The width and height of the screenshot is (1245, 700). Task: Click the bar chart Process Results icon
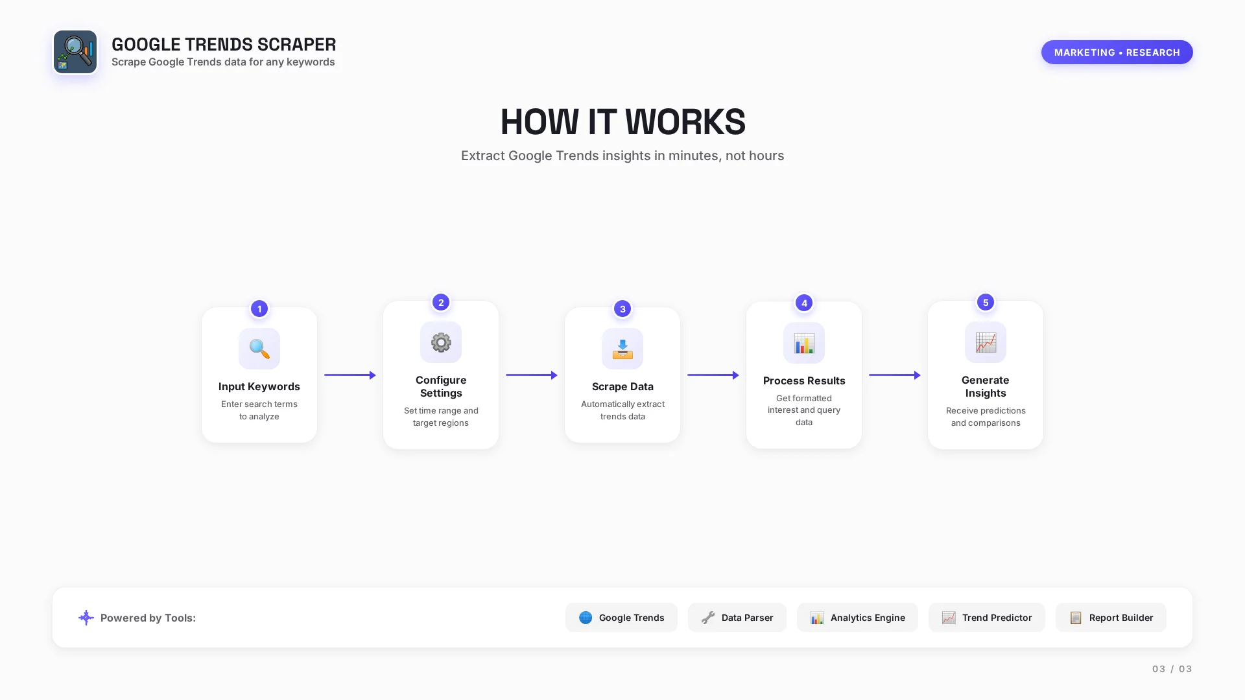804,343
